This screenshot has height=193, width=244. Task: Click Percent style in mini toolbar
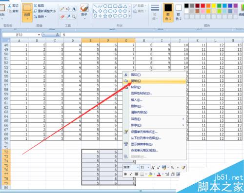[172, 168]
